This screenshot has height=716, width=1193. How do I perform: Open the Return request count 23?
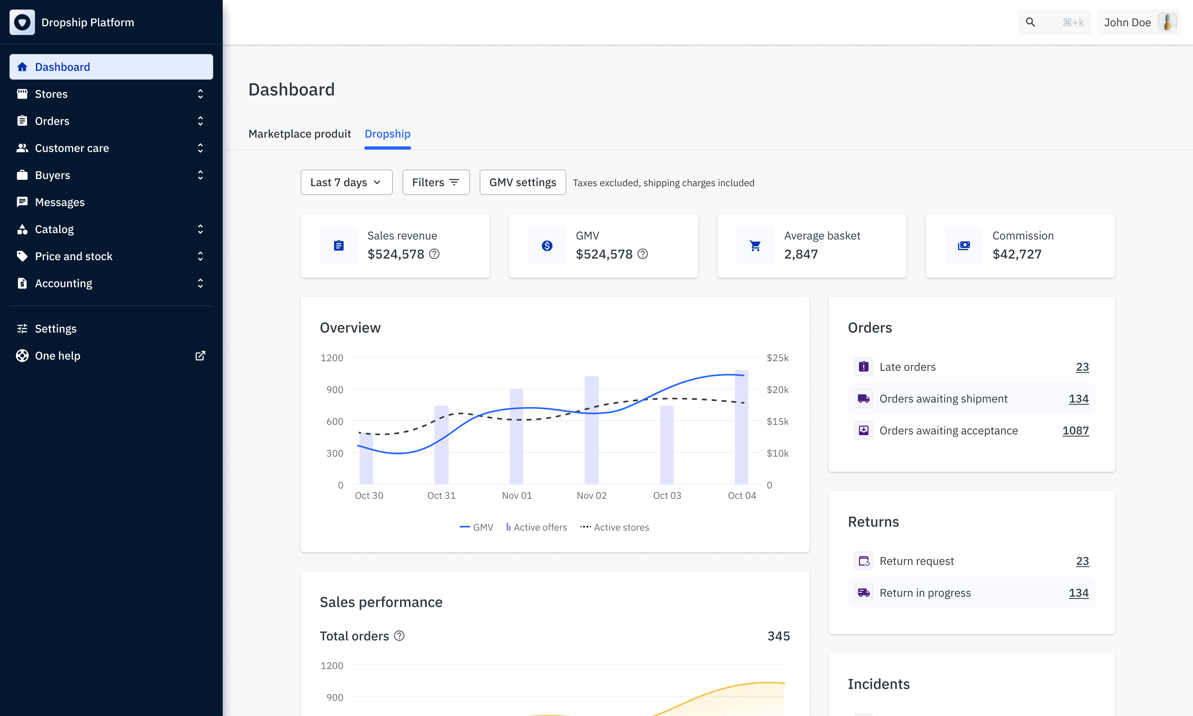[x=1082, y=560]
